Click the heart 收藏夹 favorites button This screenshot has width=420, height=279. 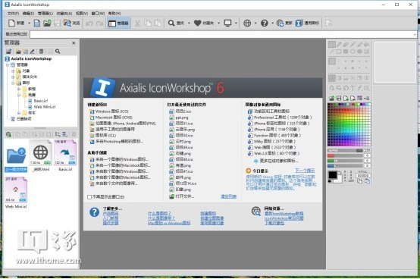(204, 24)
